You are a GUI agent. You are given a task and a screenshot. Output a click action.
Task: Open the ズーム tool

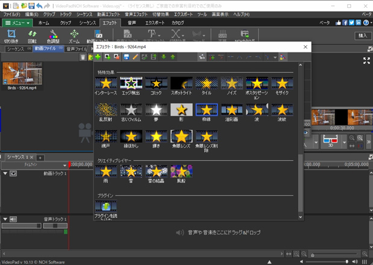click(x=74, y=36)
